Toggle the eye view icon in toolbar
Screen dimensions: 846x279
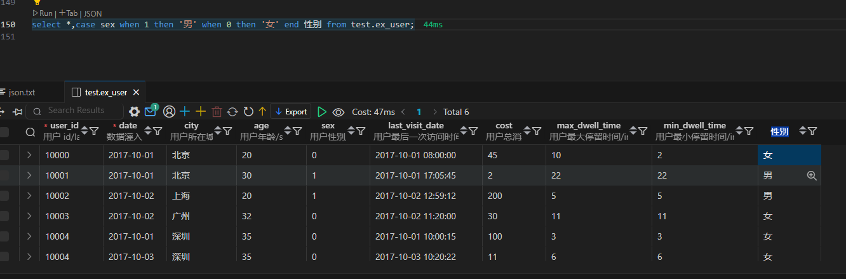tap(339, 112)
